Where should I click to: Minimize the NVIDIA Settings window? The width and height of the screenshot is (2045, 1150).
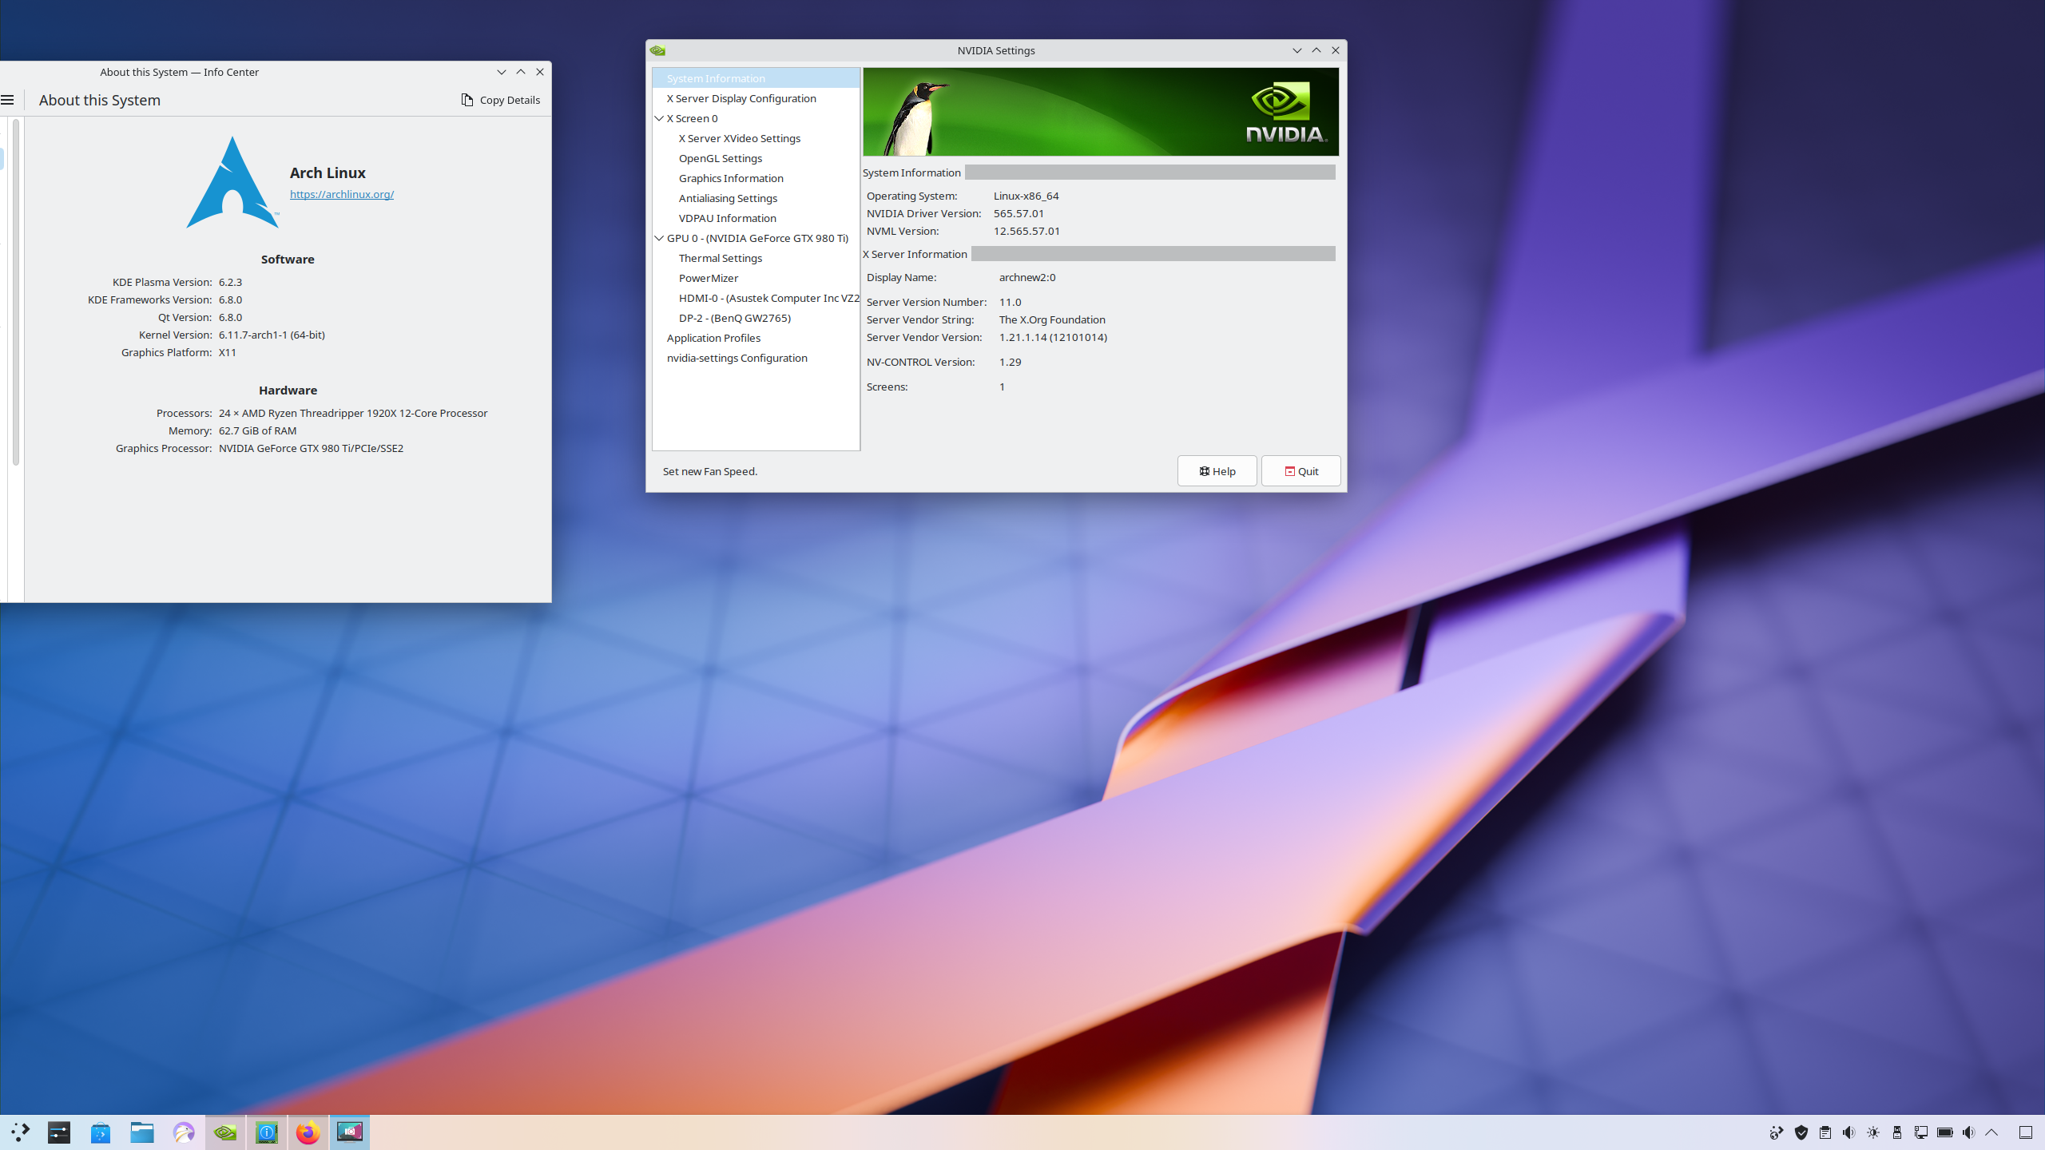pos(1297,50)
